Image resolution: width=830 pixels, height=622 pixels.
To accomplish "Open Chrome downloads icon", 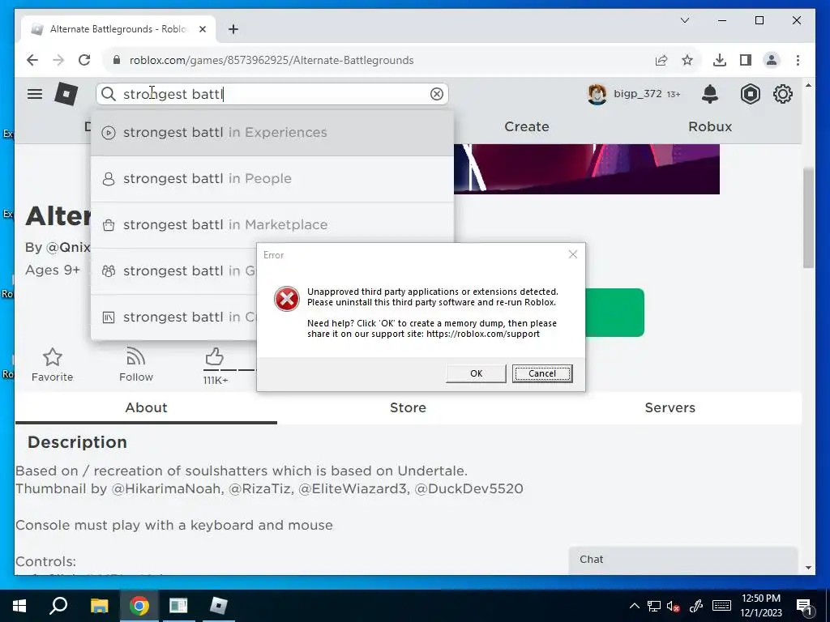I will click(x=720, y=60).
